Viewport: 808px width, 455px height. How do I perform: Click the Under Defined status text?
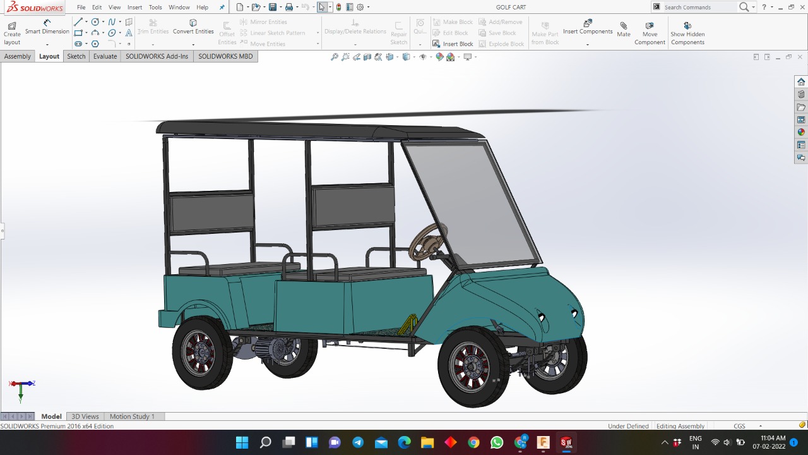[628, 426]
